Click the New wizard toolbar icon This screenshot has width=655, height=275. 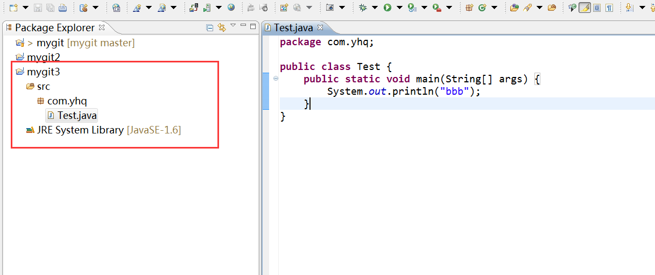(x=13, y=8)
